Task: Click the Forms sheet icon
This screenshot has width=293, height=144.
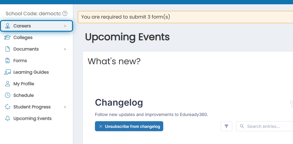Action: click(x=7, y=61)
